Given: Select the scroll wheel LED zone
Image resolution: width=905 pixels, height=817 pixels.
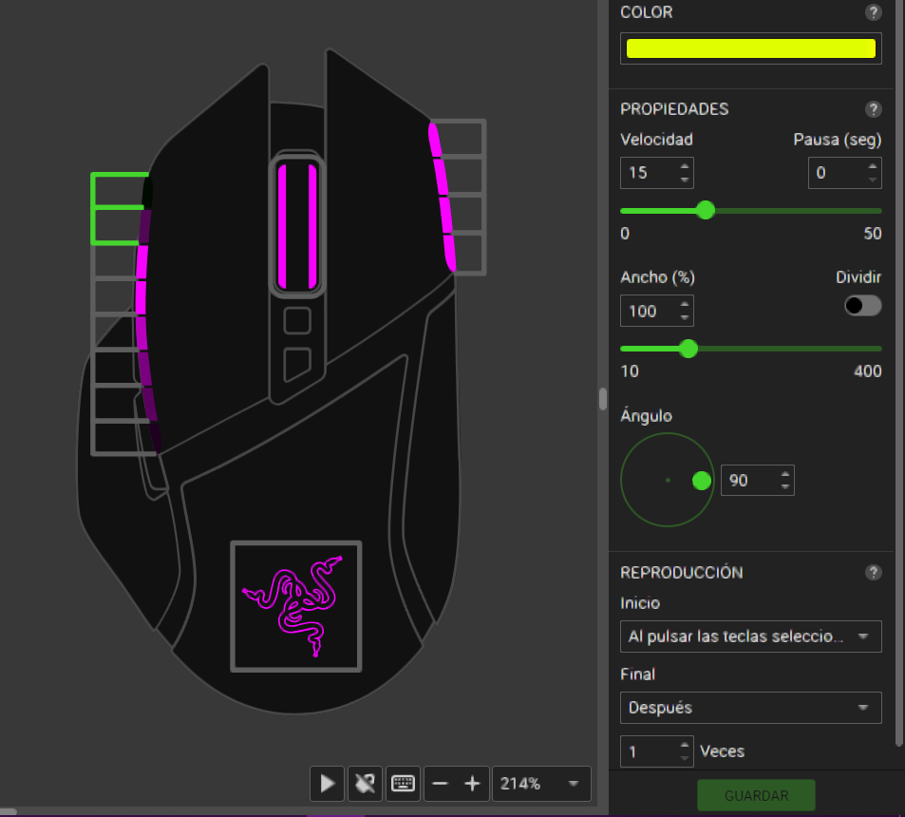Looking at the screenshot, I should click(297, 225).
